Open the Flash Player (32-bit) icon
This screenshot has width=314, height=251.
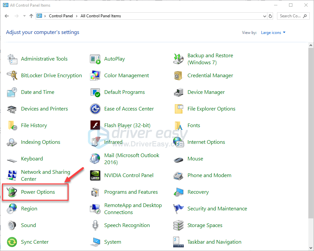pyautogui.click(x=95, y=125)
